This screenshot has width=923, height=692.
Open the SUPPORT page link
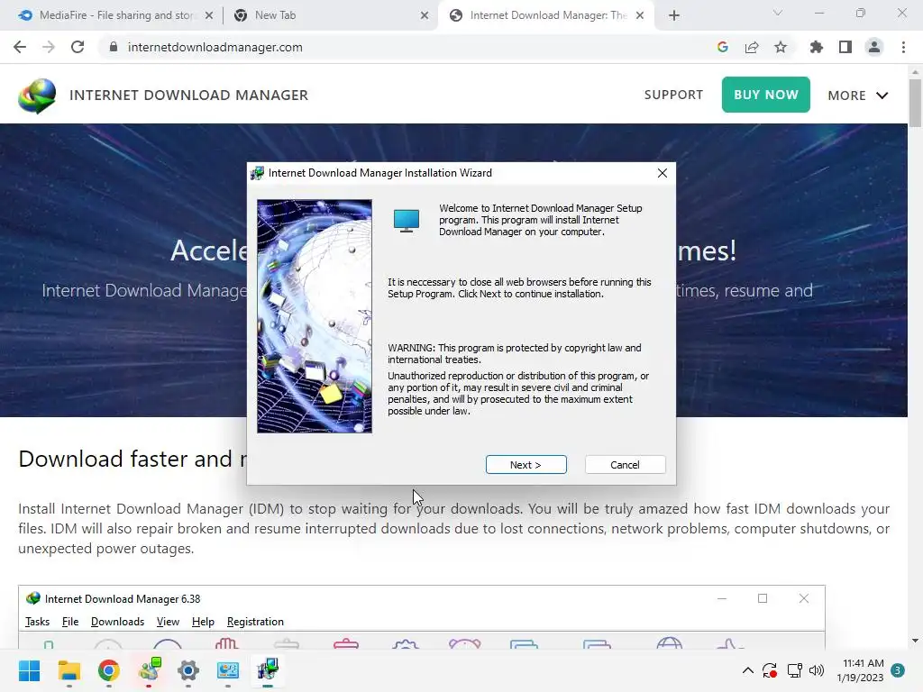[x=673, y=95]
